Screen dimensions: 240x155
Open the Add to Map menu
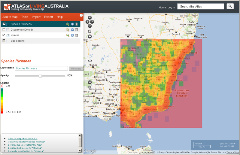pyautogui.click(x=10, y=17)
